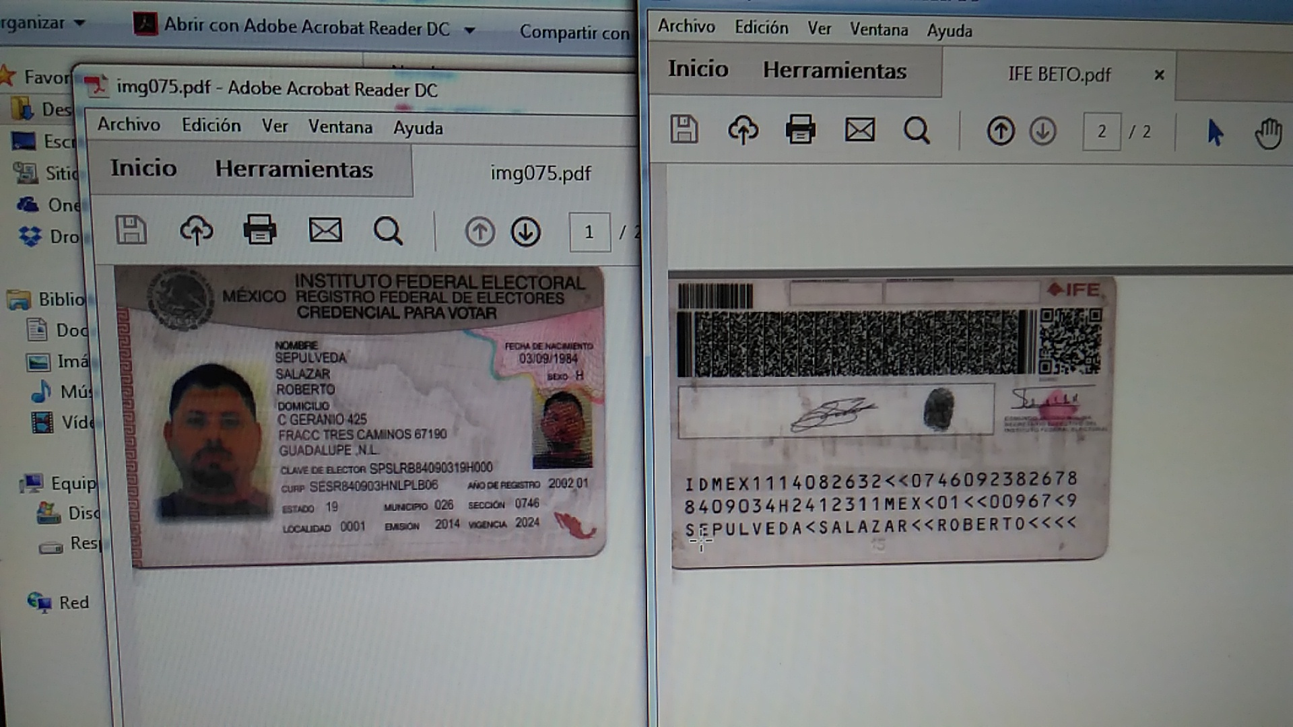
Task: Switch to Inicio tab in right Acrobat window
Action: tap(698, 69)
